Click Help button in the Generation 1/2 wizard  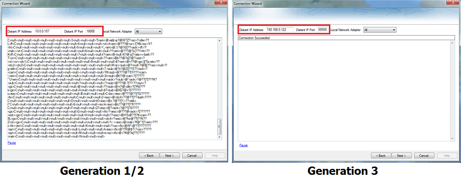click(214, 155)
